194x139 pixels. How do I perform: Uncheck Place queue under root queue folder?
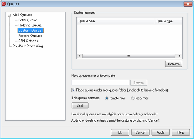(x=73, y=90)
